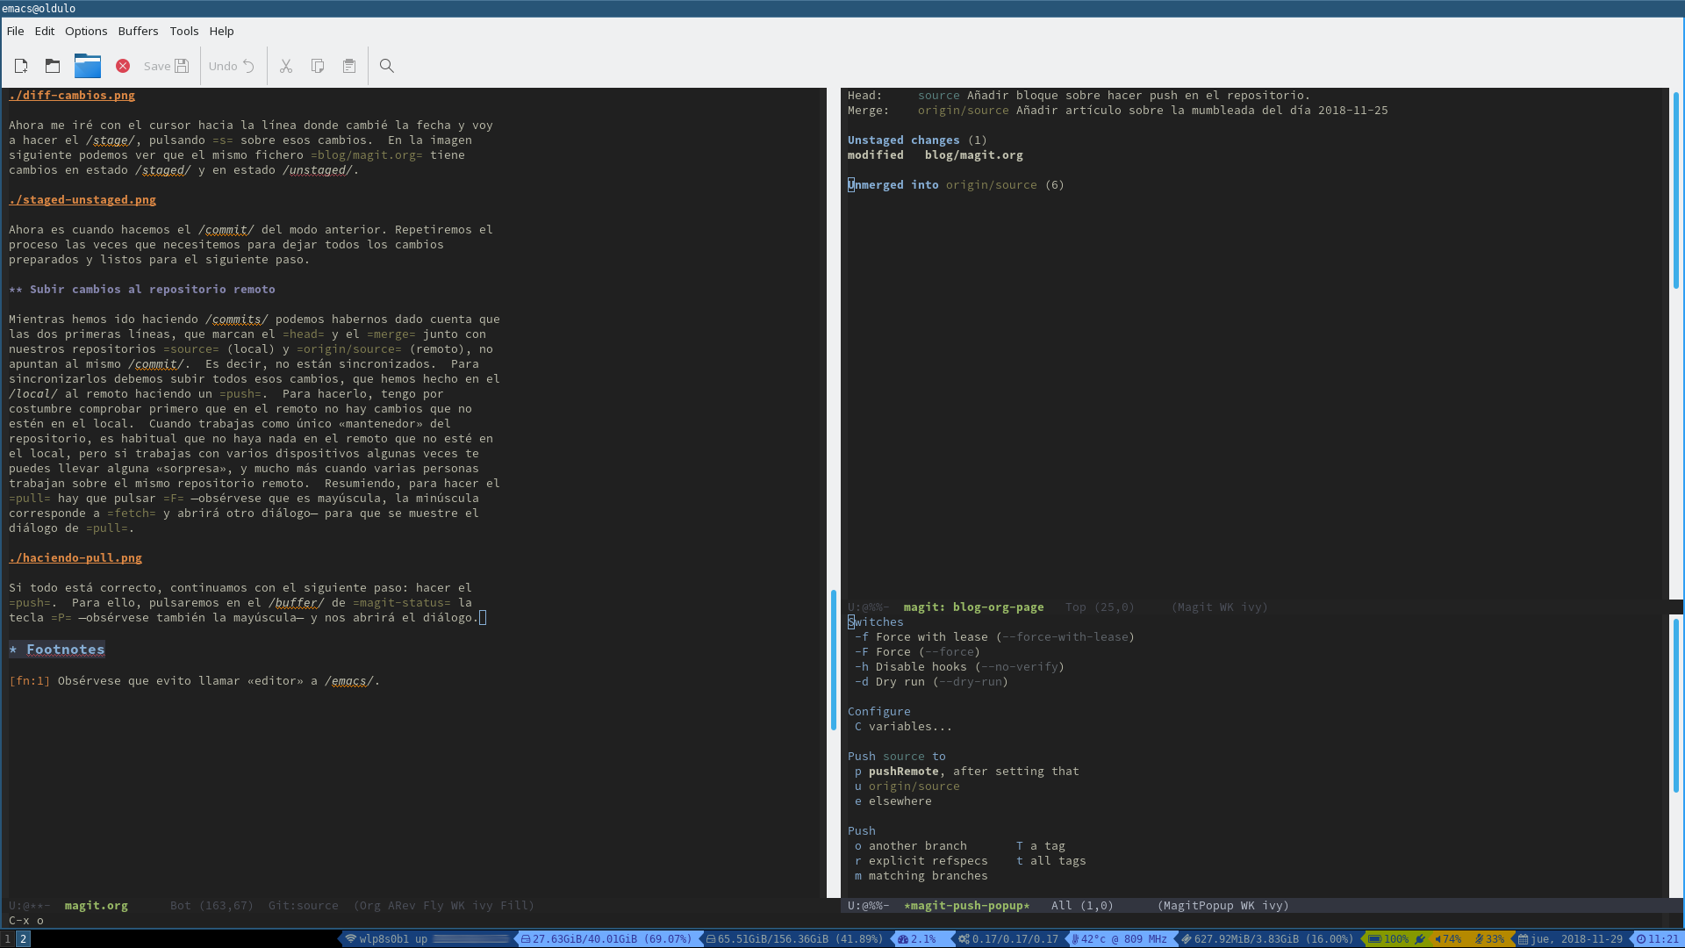Image resolution: width=1685 pixels, height=948 pixels.
Task: Toggle Dry run (--dry-run) switch
Action: click(x=931, y=681)
